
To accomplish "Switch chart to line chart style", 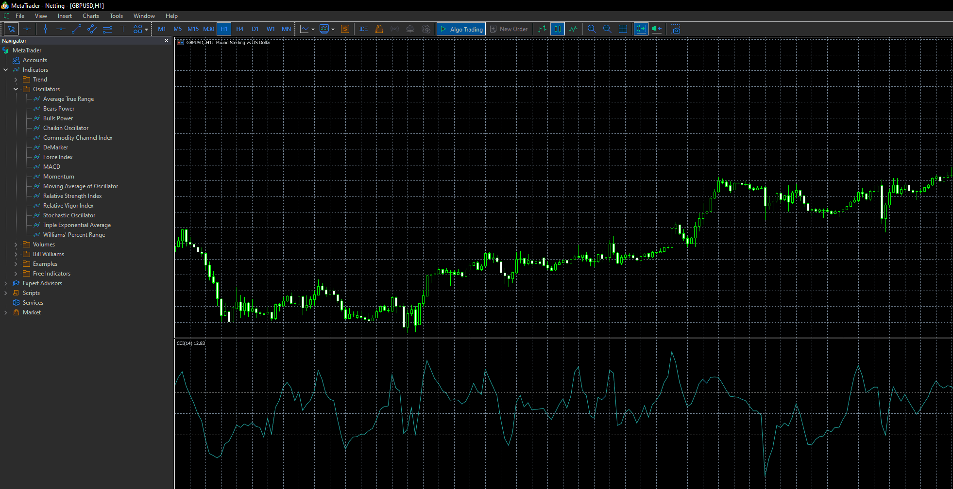I will pos(574,29).
